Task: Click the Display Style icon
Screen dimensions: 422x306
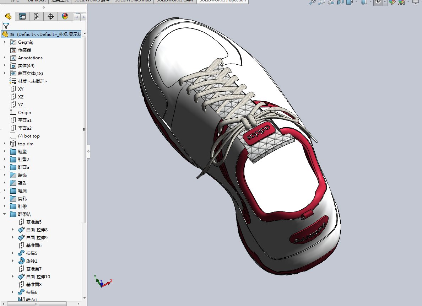Action: click(364, 2)
